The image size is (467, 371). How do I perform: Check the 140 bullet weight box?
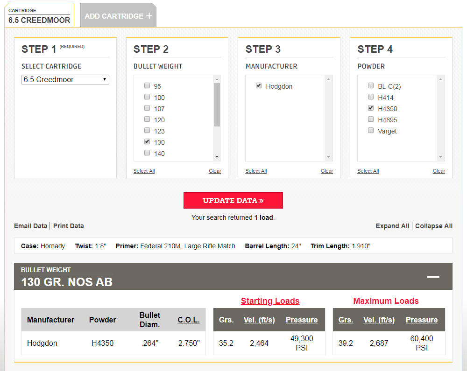click(x=147, y=153)
